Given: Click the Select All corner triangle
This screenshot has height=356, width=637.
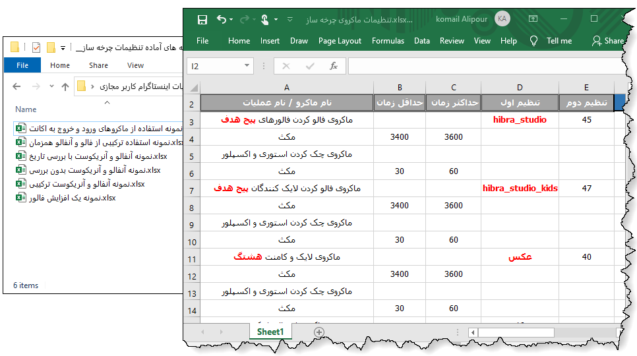Looking at the screenshot, I should click(x=194, y=88).
